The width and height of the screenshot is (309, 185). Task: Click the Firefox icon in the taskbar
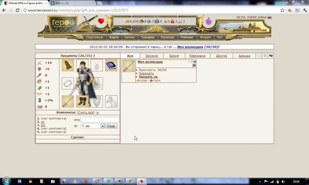pos(86,181)
